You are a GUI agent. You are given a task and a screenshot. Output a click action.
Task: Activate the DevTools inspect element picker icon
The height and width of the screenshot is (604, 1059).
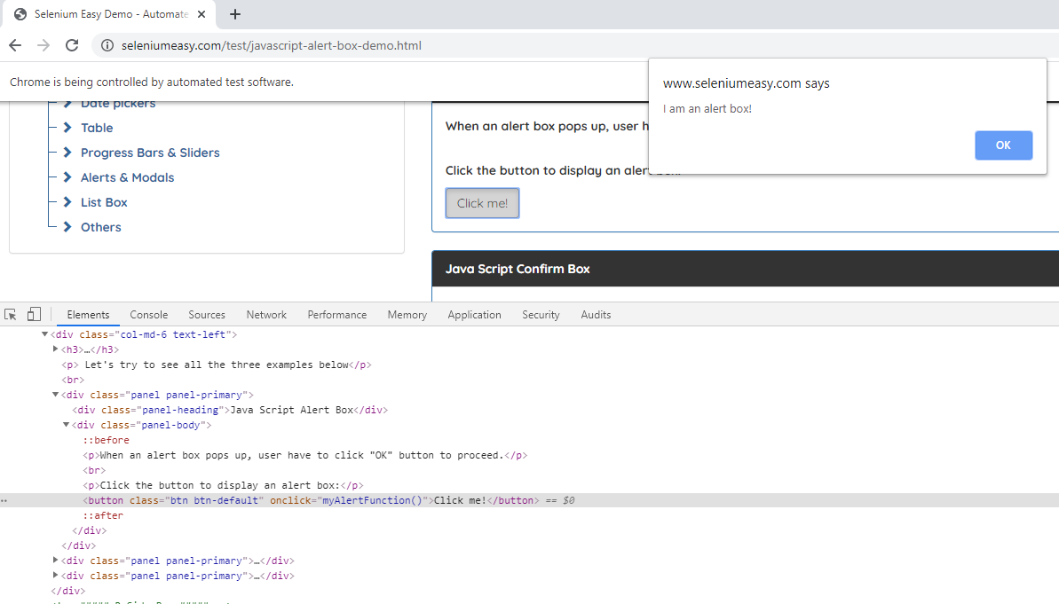(x=10, y=315)
